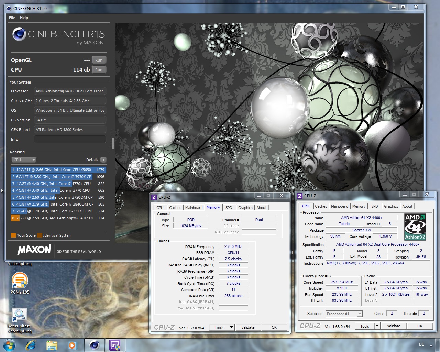Image resolution: width=440 pixels, height=352 pixels.
Task: Click Tools button in CPU window
Action: point(365,326)
